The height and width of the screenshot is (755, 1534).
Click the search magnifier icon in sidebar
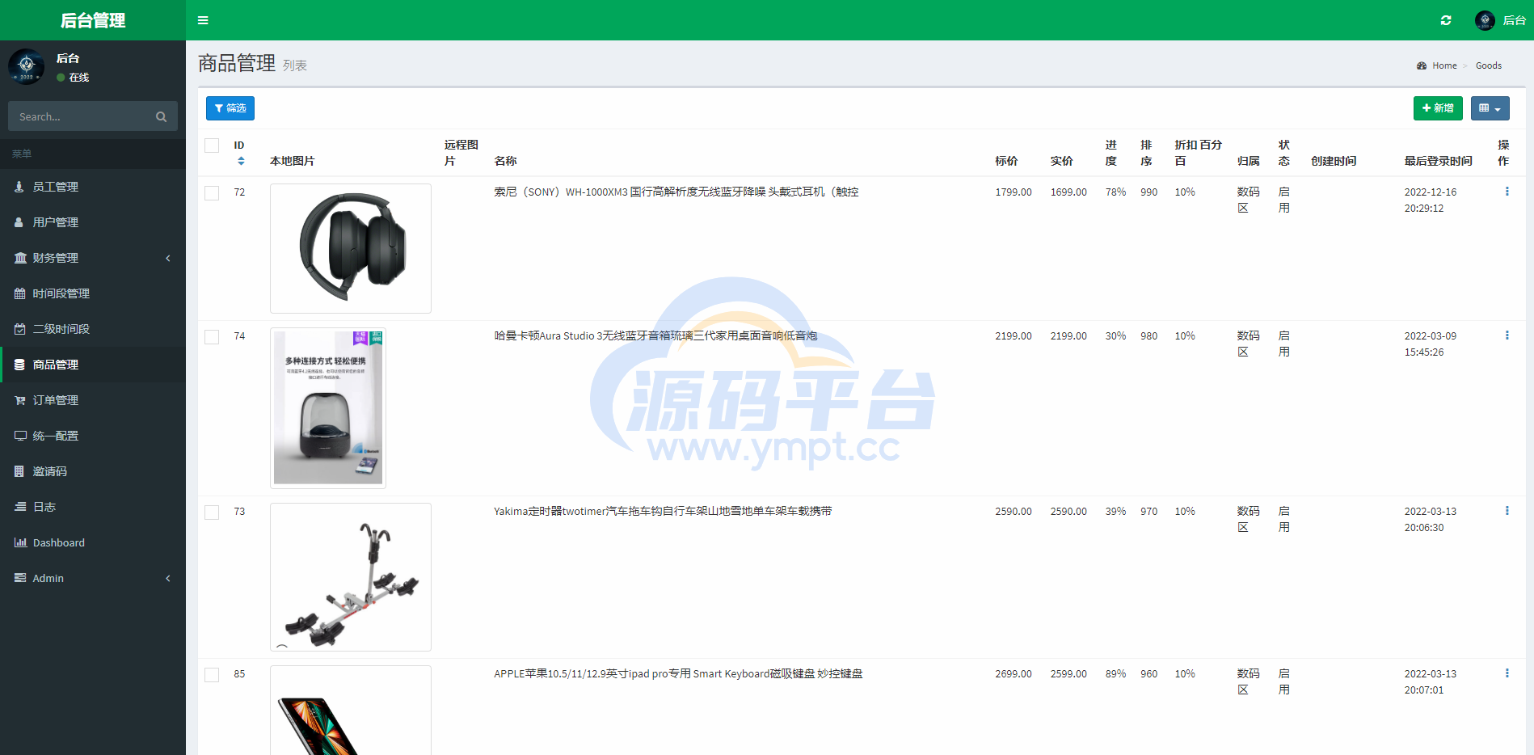click(x=161, y=116)
